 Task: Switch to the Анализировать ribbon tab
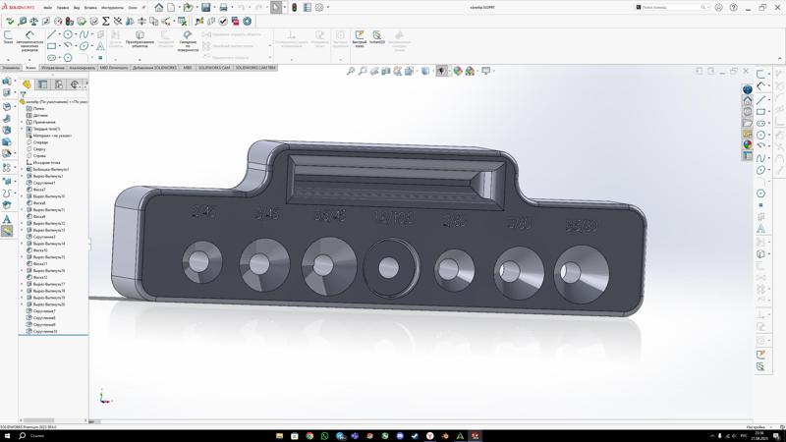(83, 67)
